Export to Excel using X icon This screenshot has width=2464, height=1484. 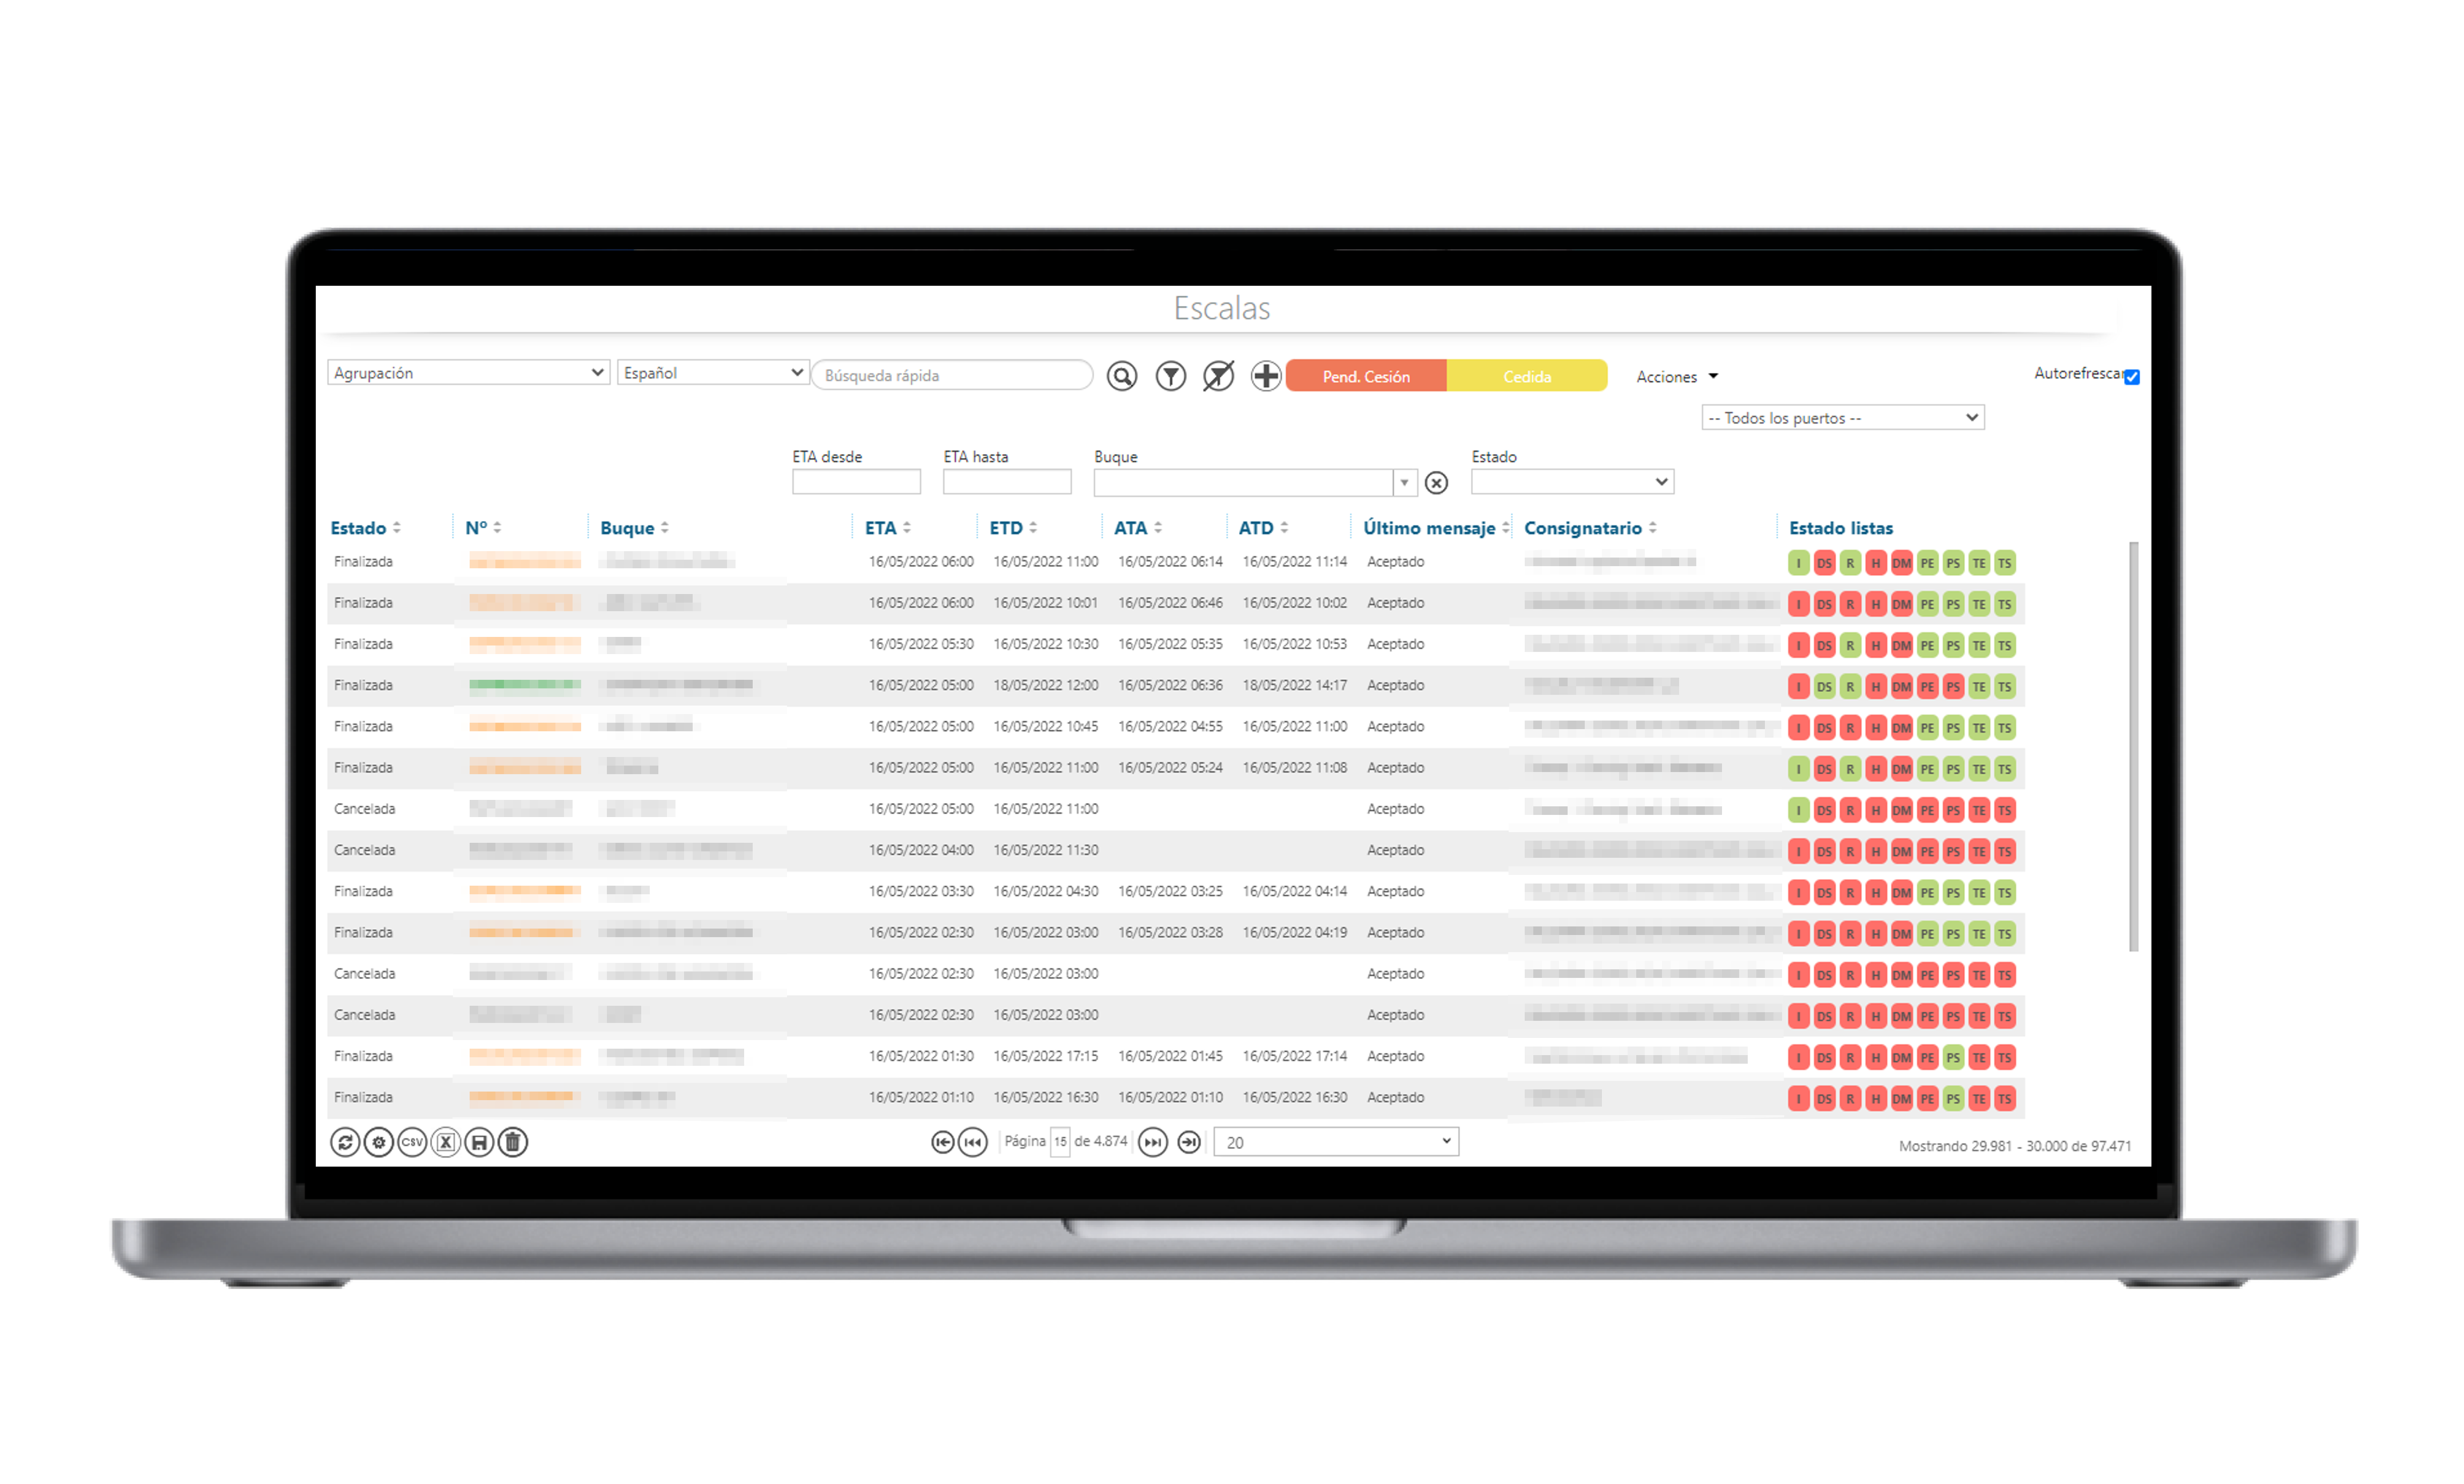(x=446, y=1142)
